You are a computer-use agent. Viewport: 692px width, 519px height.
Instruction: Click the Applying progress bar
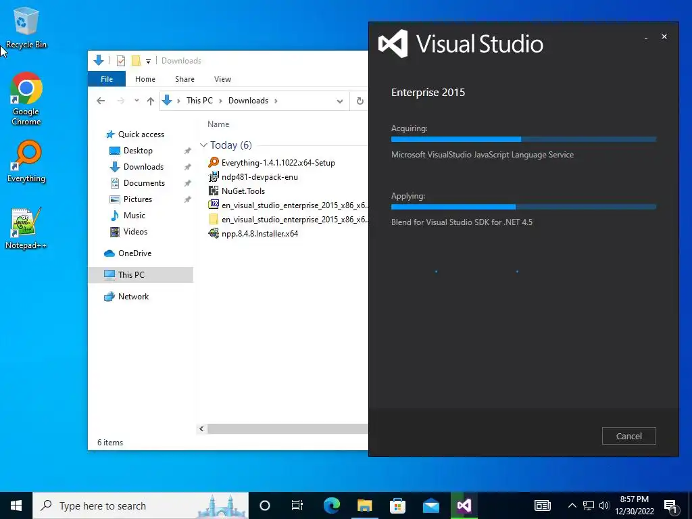click(x=524, y=207)
